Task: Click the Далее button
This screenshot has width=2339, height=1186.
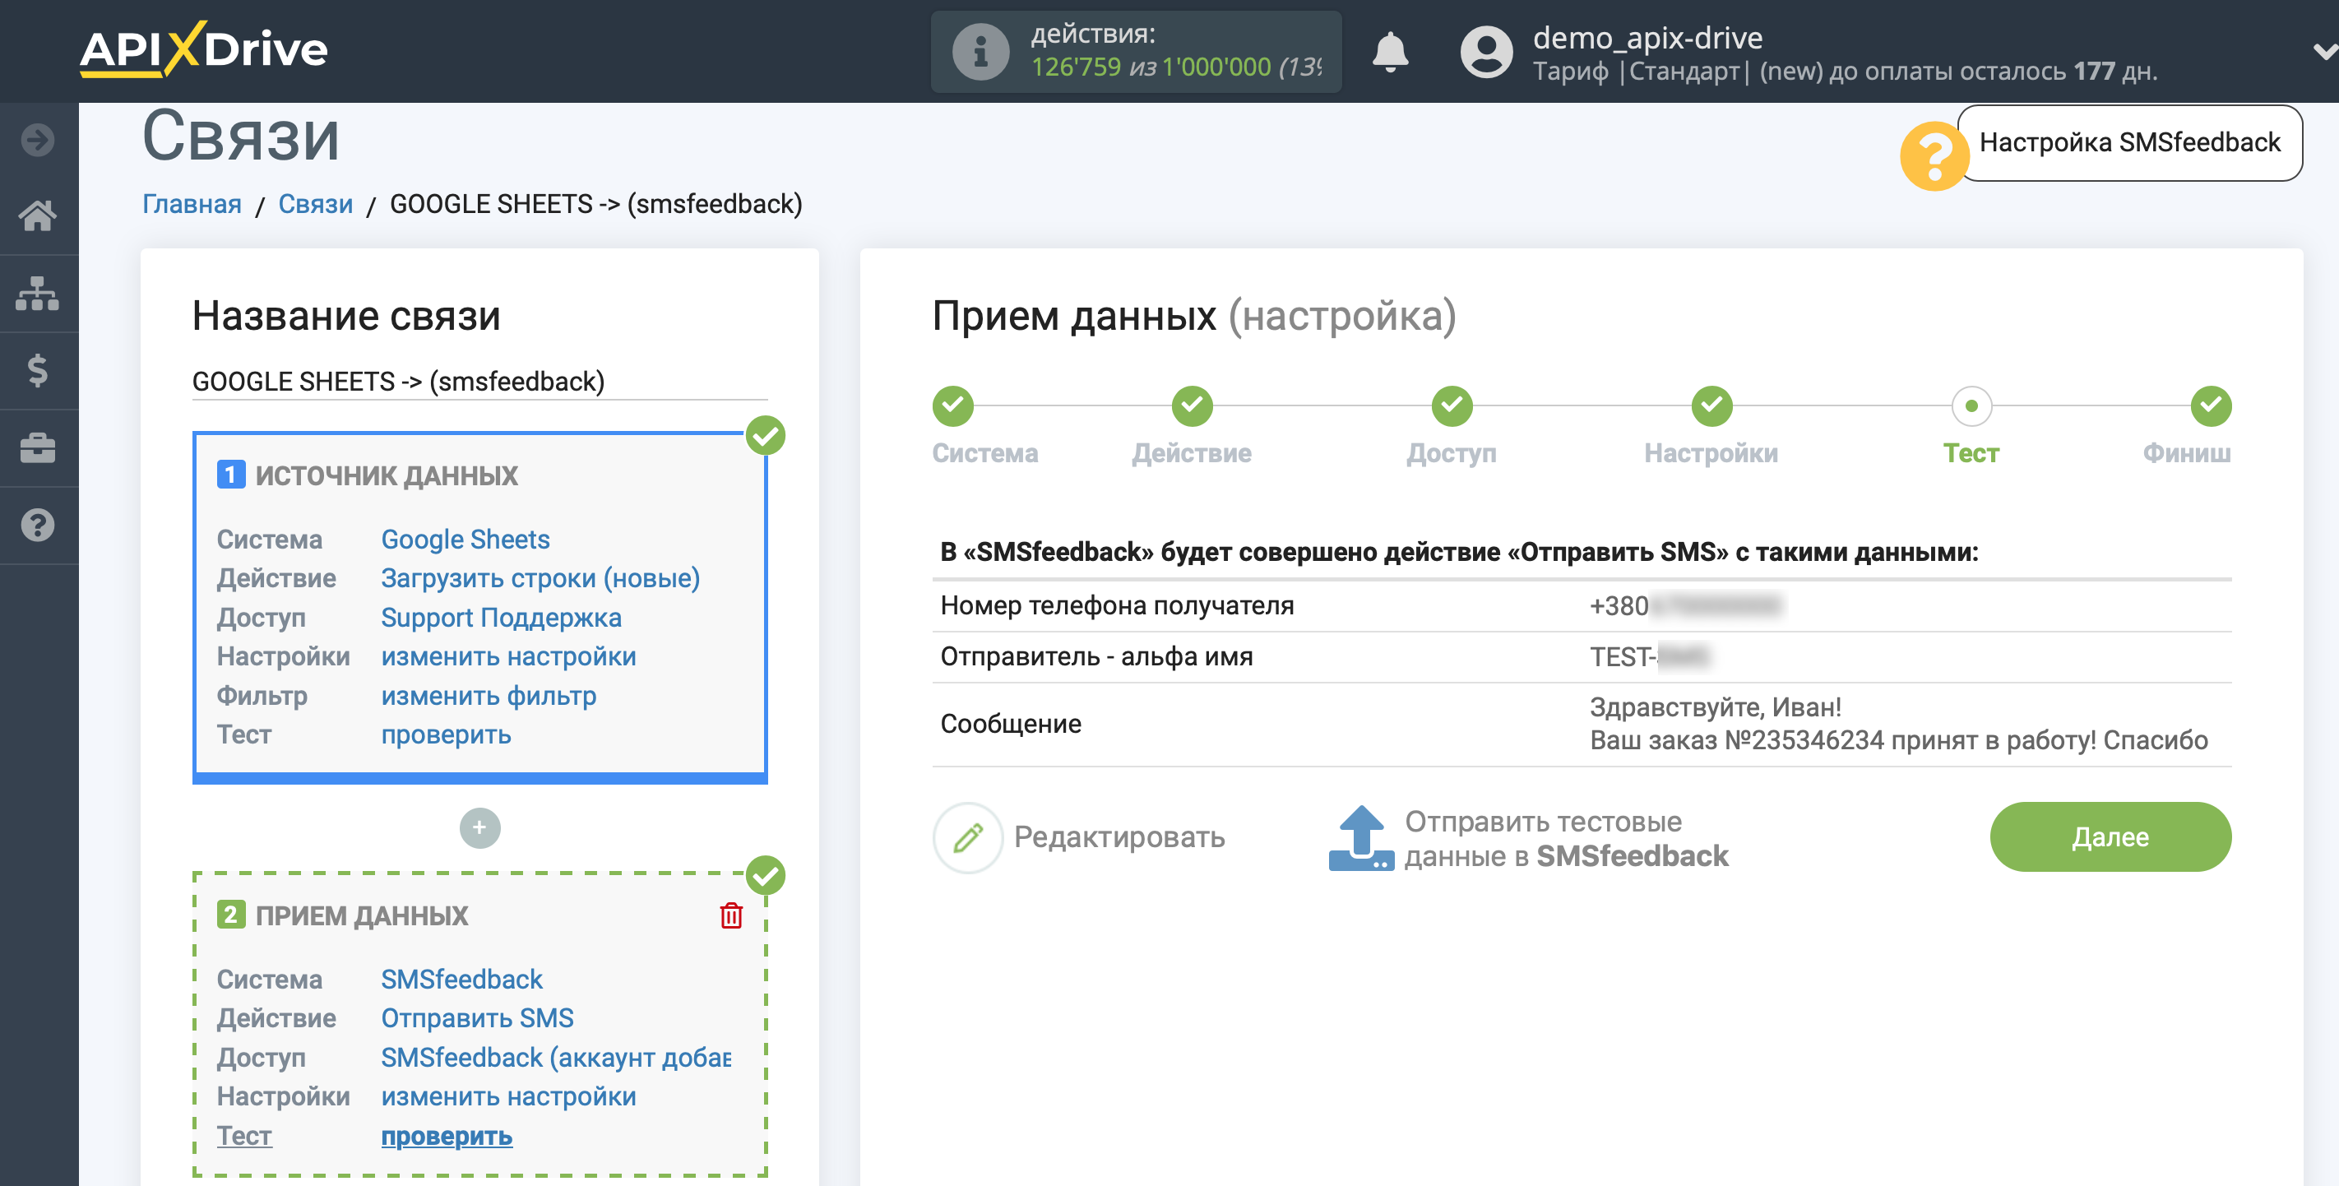Action: [x=2110, y=836]
